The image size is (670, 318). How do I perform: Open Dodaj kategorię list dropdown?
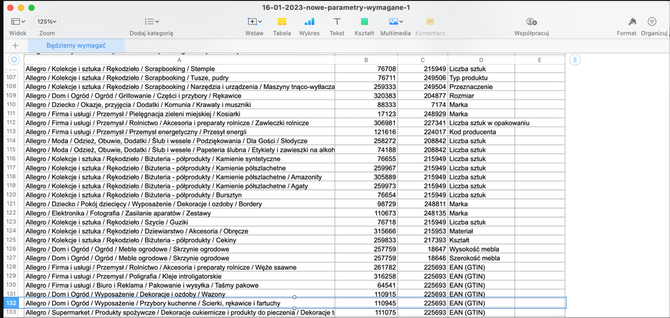point(152,21)
